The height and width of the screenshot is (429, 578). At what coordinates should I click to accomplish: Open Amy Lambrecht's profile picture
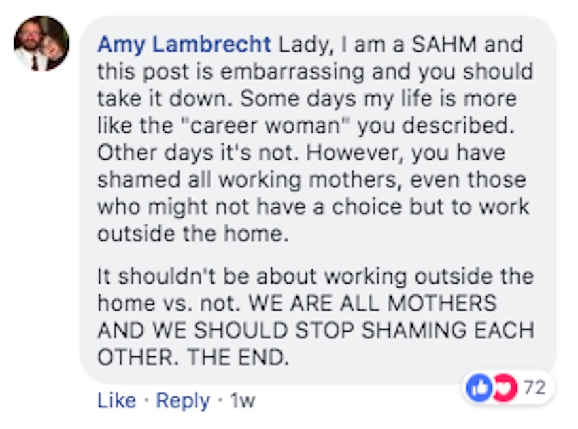[x=41, y=44]
